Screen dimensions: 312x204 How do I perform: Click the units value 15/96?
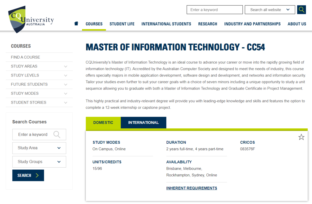(x=97, y=169)
